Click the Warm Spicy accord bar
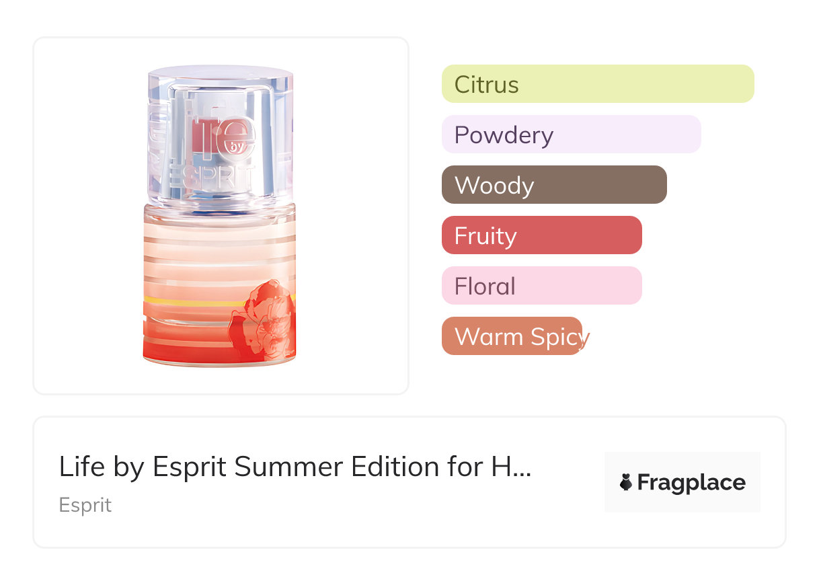The height and width of the screenshot is (581, 819). [x=512, y=336]
